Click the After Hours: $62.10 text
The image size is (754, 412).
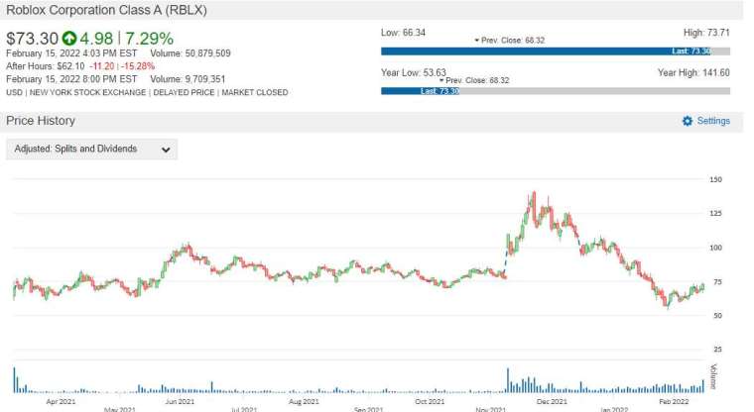(x=46, y=66)
